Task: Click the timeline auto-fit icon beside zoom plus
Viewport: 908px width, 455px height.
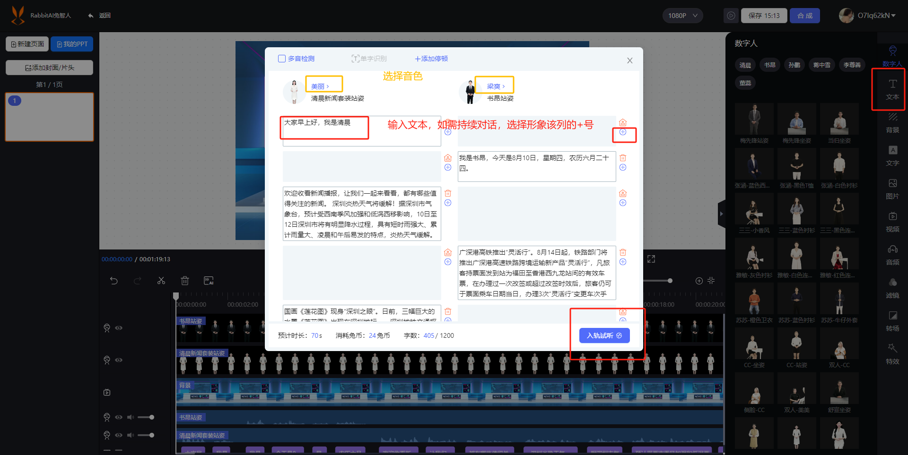Action: point(711,281)
